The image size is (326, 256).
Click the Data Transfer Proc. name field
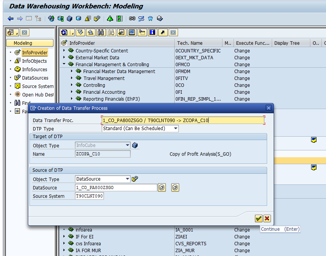[x=183, y=120]
